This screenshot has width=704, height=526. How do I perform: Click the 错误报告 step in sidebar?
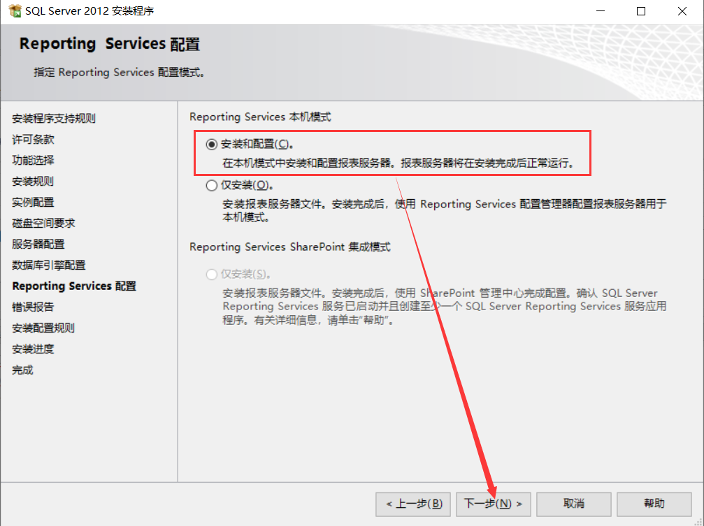(x=33, y=307)
